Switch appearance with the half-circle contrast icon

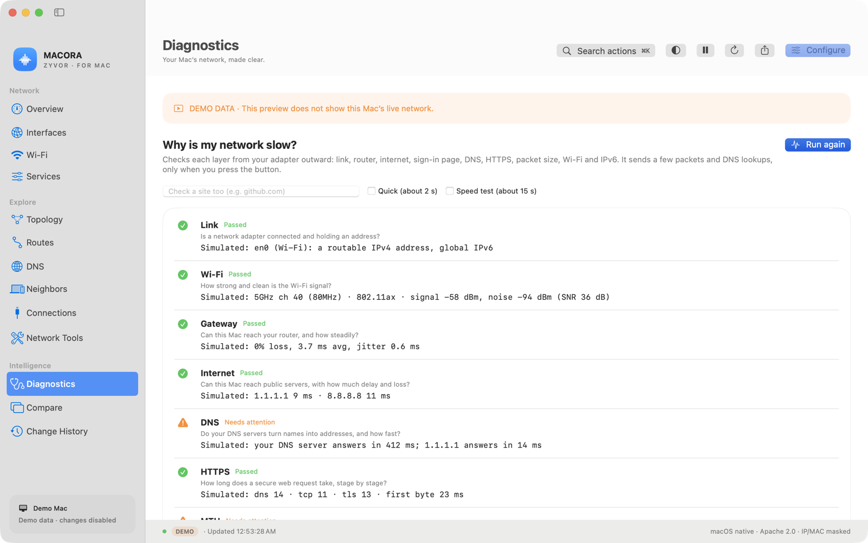point(675,50)
